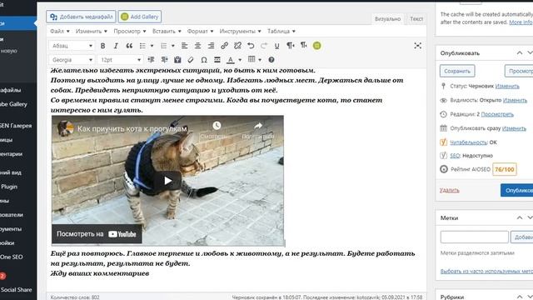Remove link with unlink icon
The image size is (533, 300).
237,46
